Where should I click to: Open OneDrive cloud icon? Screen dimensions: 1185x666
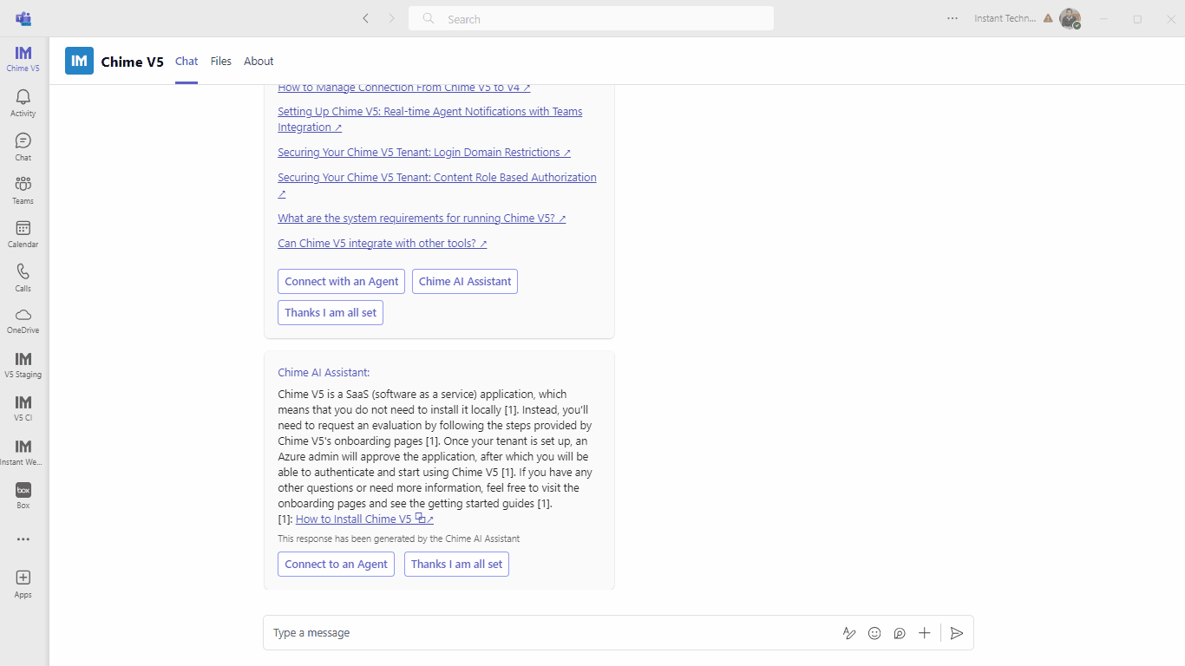tap(23, 320)
